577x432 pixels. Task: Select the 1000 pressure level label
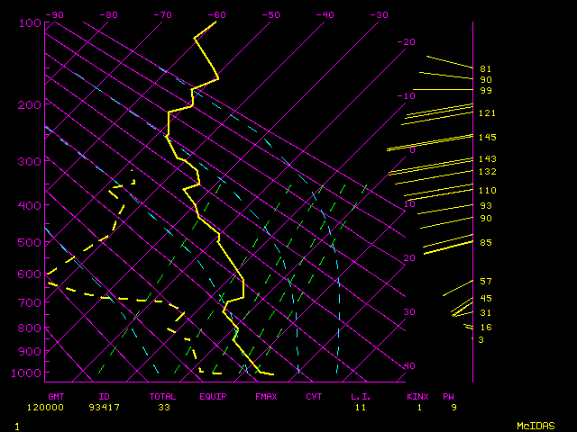[x=31, y=373]
